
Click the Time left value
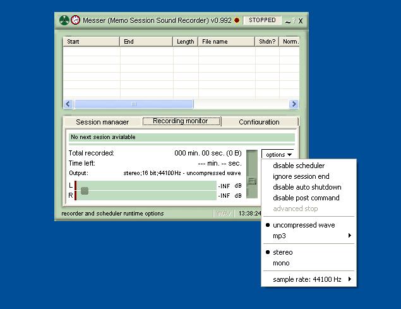pyautogui.click(x=219, y=163)
